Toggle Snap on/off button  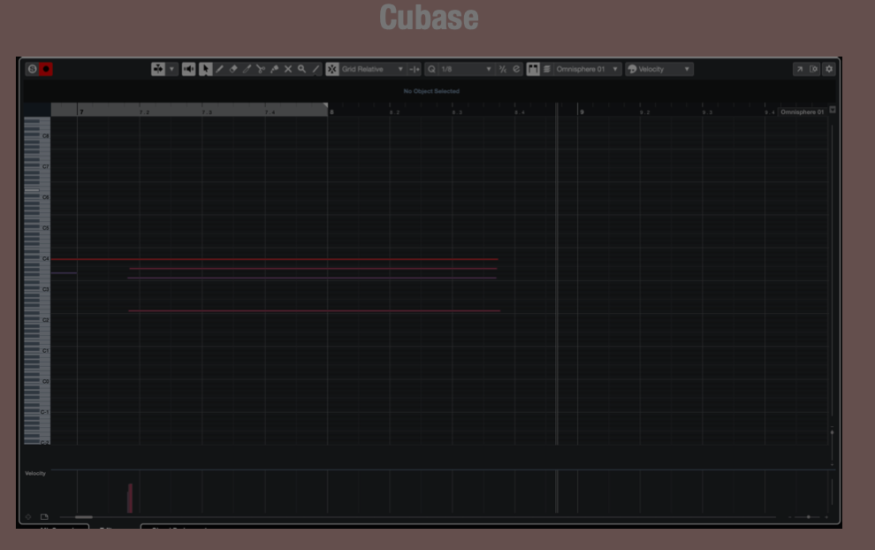click(332, 69)
